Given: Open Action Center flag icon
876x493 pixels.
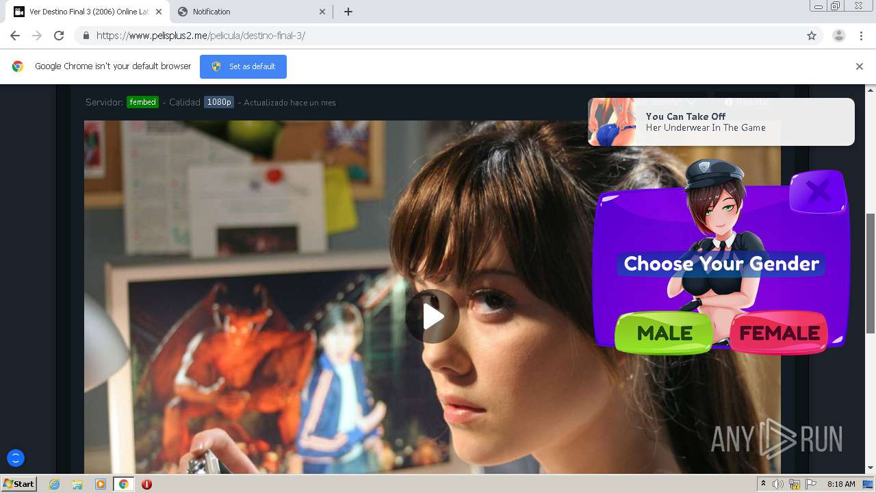Looking at the screenshot, I should pyautogui.click(x=811, y=484).
